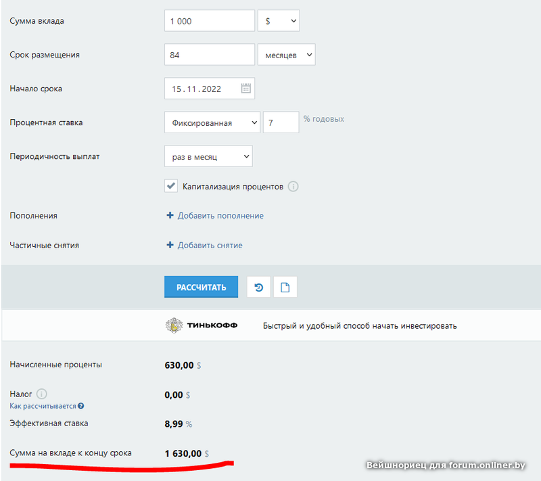This screenshot has width=541, height=481.
Task: Open the calendar picker for Начало срока
Action: [245, 89]
